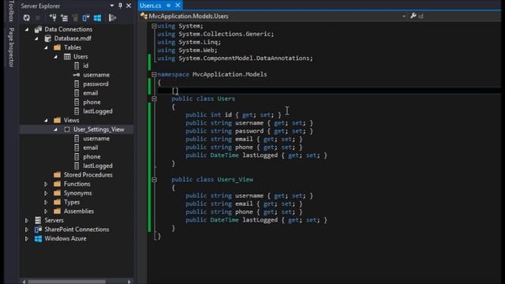Expand the Types folder
This screenshot has width=505, height=284.
point(46,202)
